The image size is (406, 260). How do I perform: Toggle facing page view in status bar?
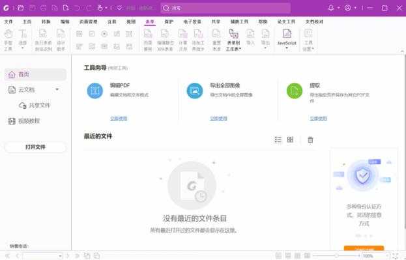(298, 256)
